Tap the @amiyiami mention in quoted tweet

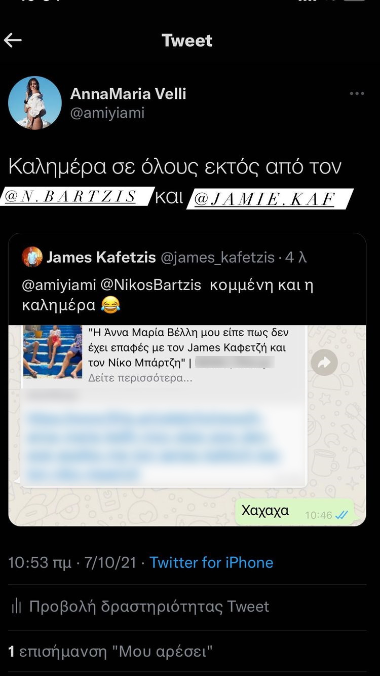(x=59, y=286)
